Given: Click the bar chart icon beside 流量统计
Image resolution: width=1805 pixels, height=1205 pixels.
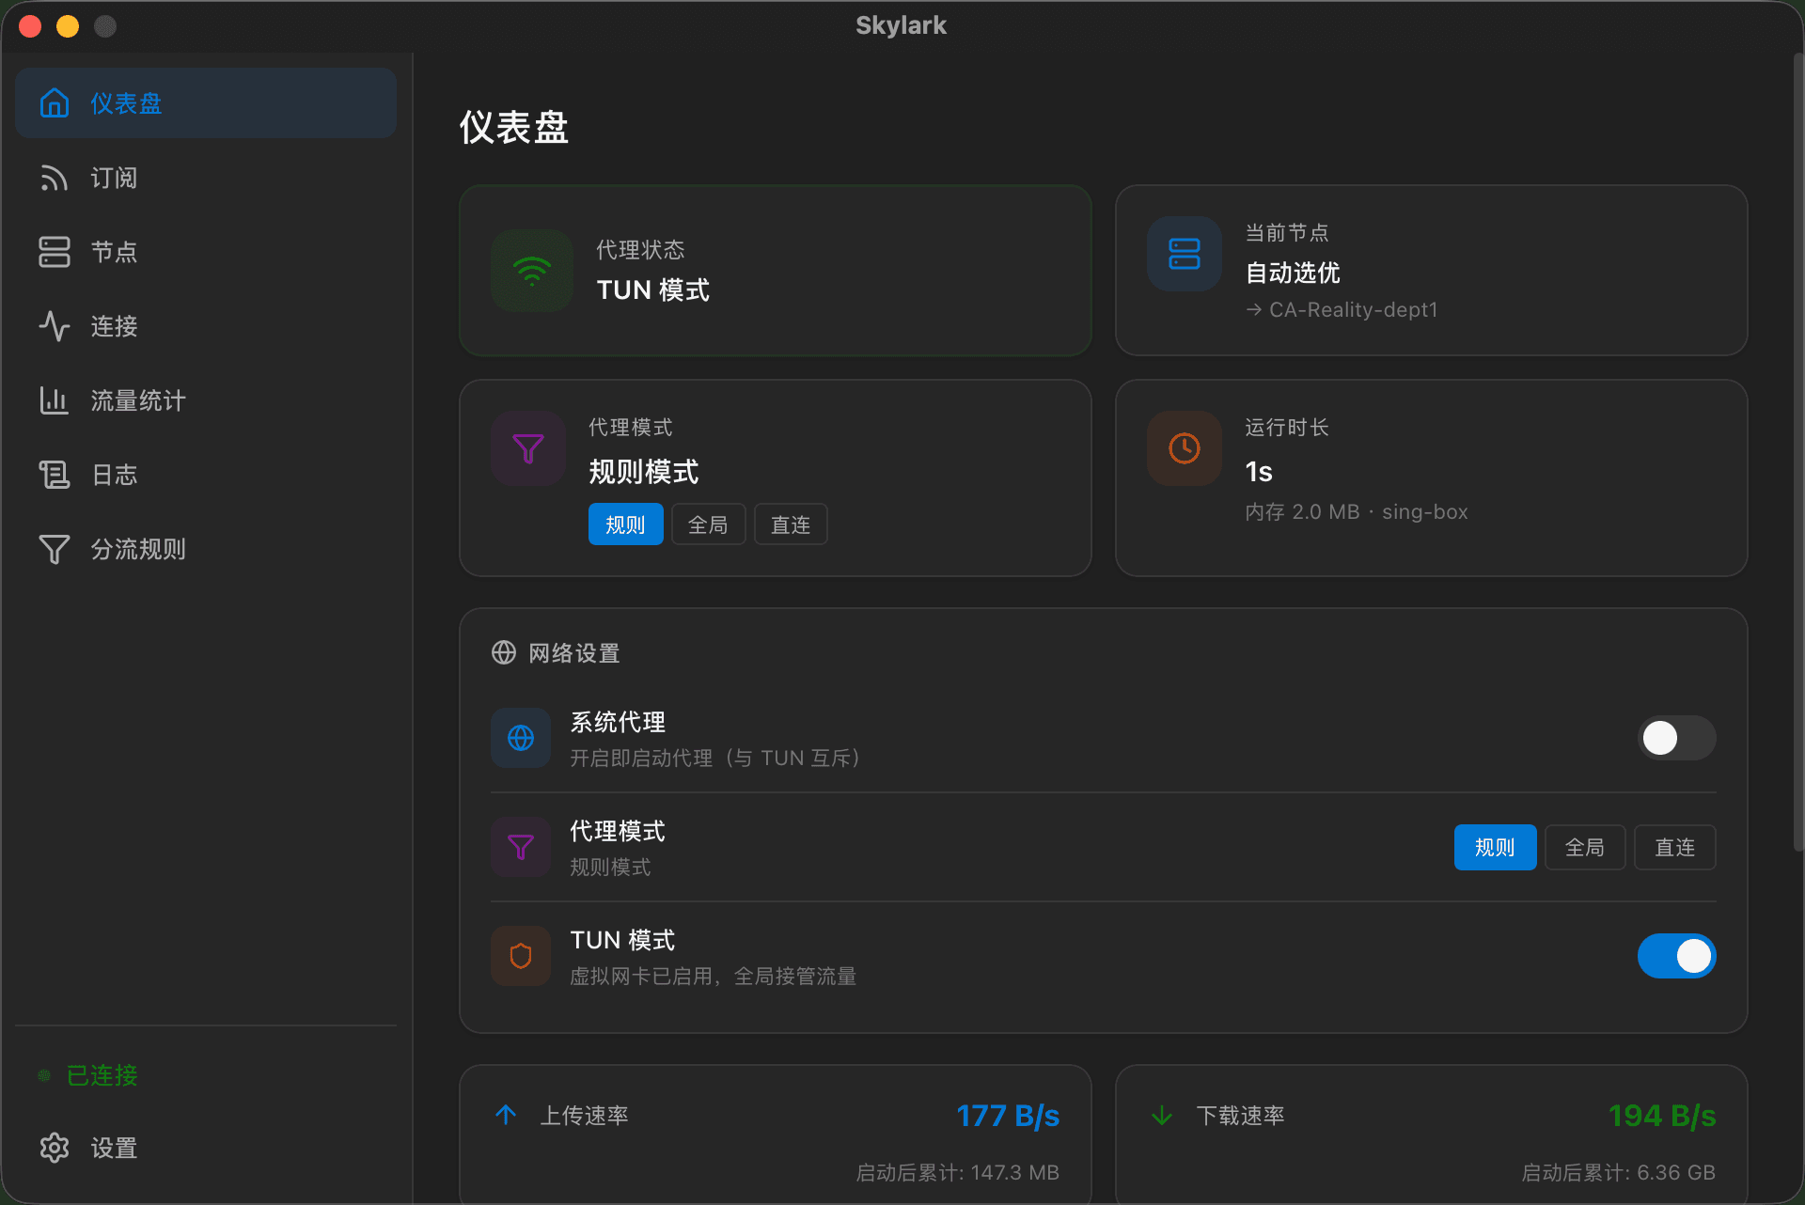Looking at the screenshot, I should [55, 400].
